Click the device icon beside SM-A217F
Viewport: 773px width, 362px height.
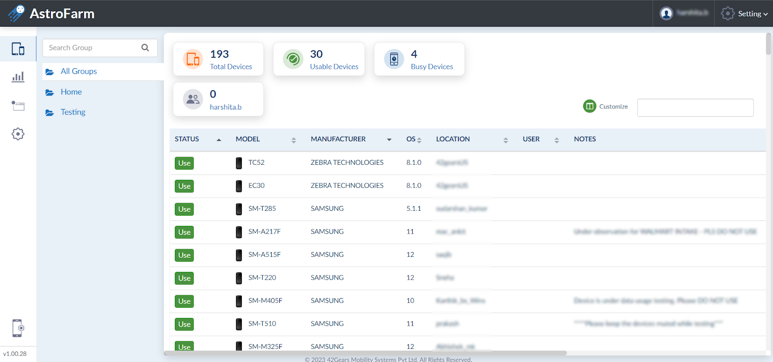pyautogui.click(x=239, y=232)
